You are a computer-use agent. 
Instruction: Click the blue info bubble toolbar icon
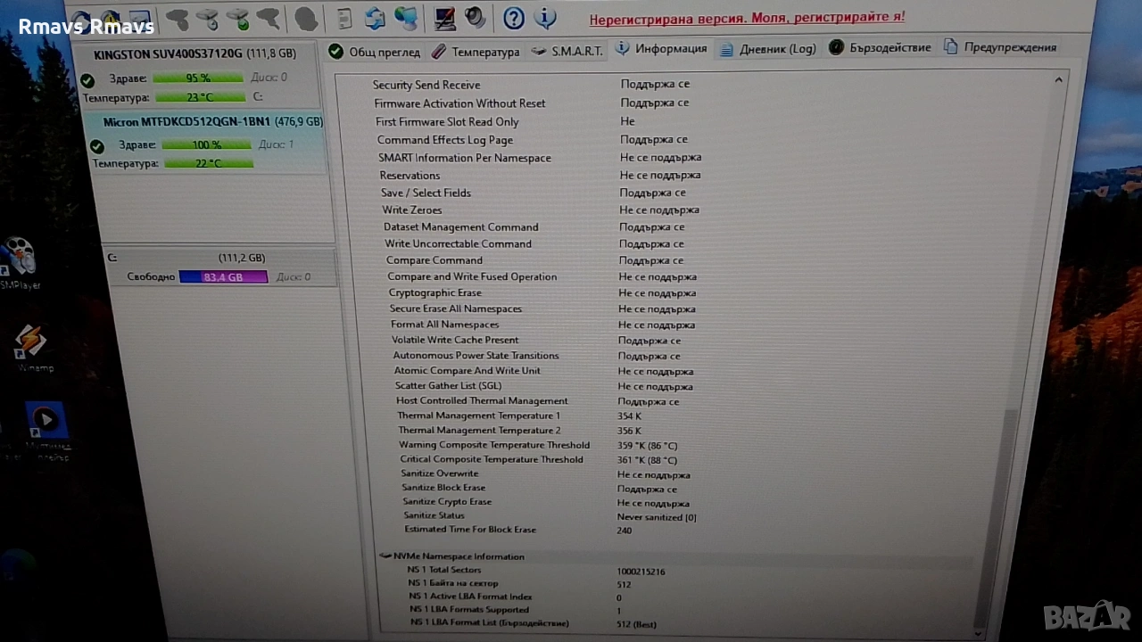pyautogui.click(x=544, y=17)
